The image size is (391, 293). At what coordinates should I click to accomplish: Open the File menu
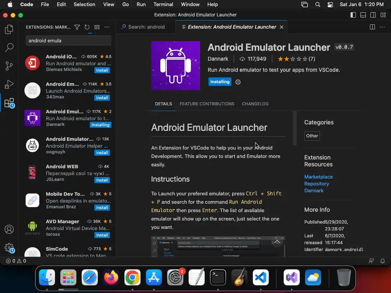click(x=45, y=5)
